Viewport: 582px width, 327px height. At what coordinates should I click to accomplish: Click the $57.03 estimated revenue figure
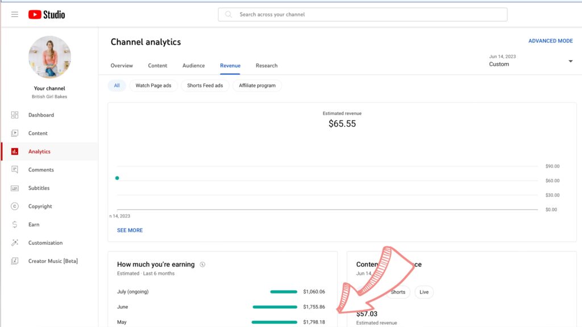tap(367, 314)
